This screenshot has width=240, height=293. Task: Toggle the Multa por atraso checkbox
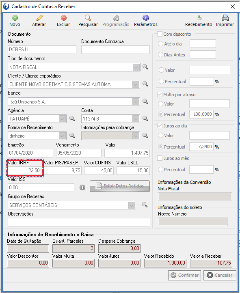pos(160,95)
